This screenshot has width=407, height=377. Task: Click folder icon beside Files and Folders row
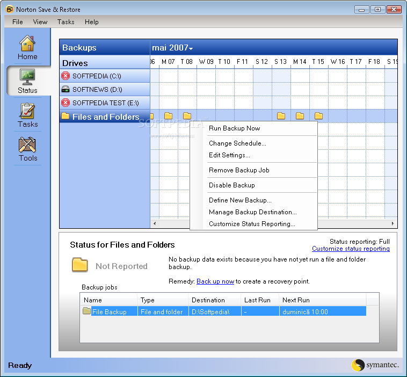click(66, 116)
